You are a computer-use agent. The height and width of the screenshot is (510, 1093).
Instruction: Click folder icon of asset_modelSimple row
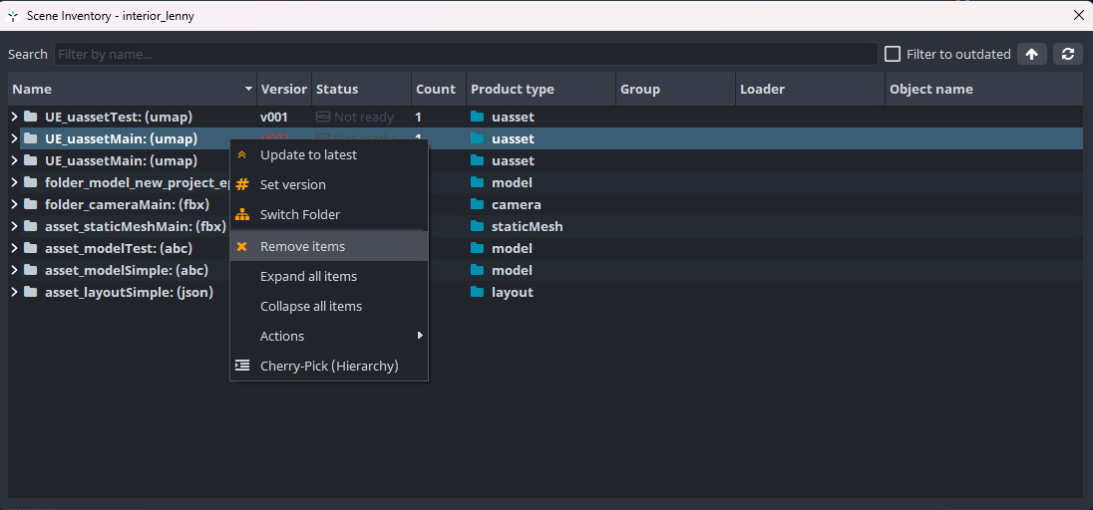pos(30,270)
